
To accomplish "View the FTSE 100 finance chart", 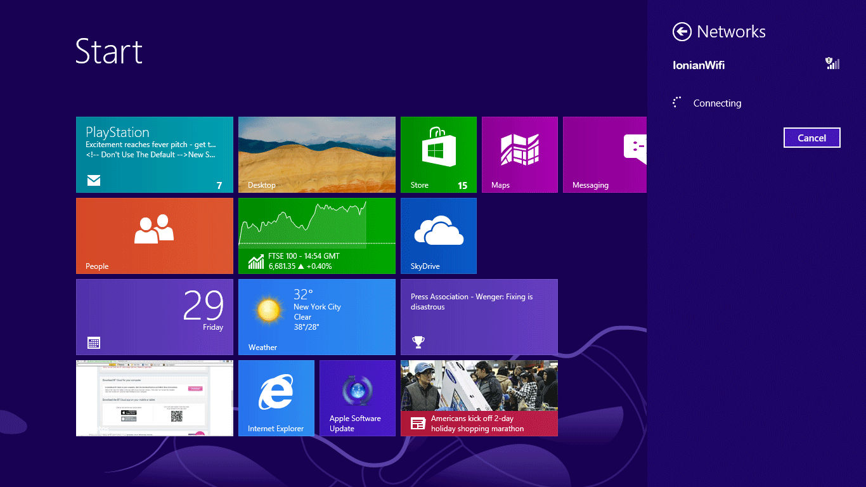I will 317,224.
